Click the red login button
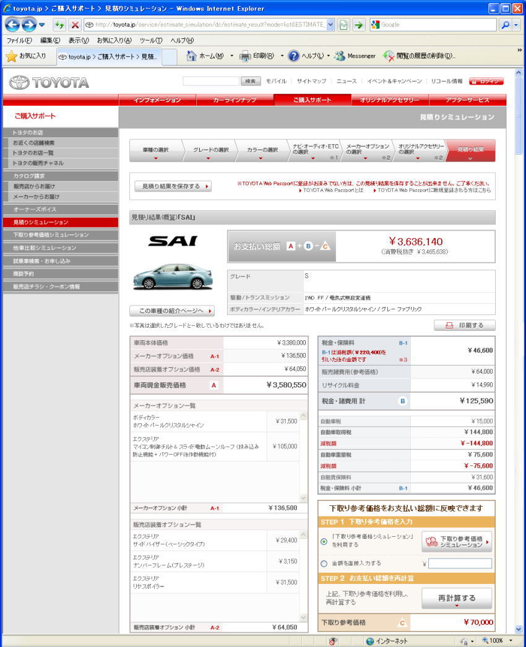Viewport: 526px width, 647px height. 486,81
